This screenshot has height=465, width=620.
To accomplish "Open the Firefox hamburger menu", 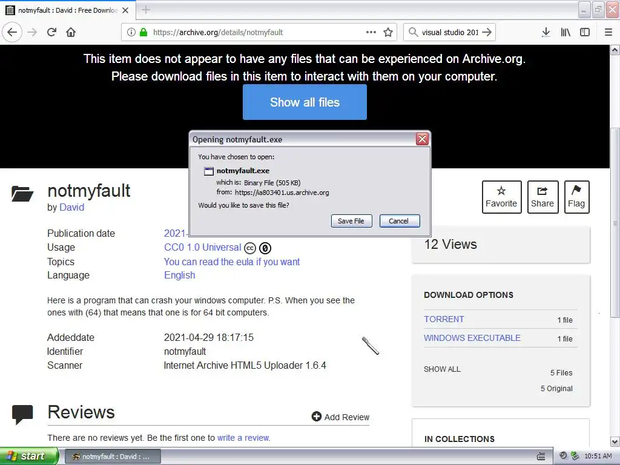I will (x=608, y=32).
